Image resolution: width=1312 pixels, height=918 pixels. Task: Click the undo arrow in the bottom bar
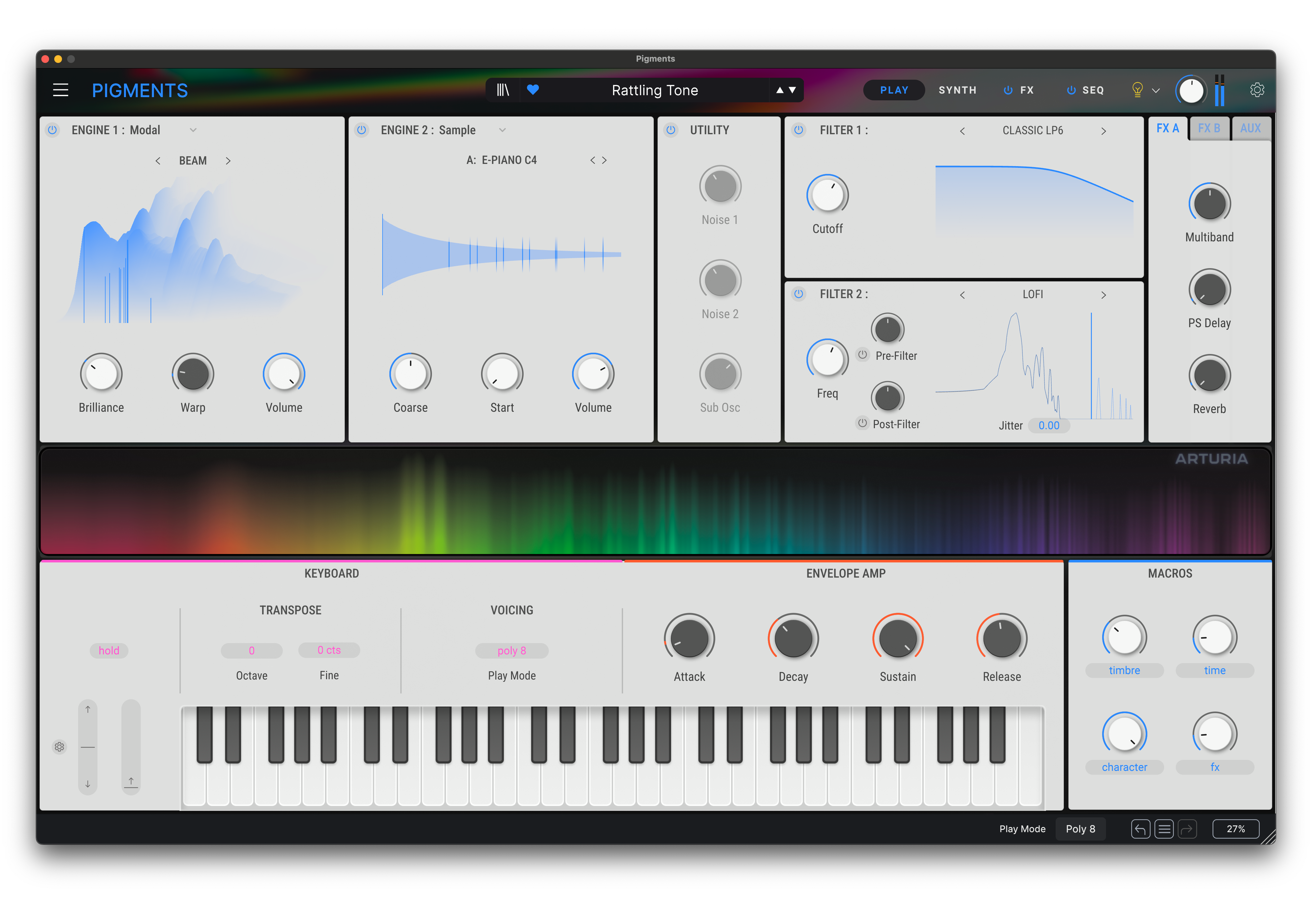click(1140, 828)
